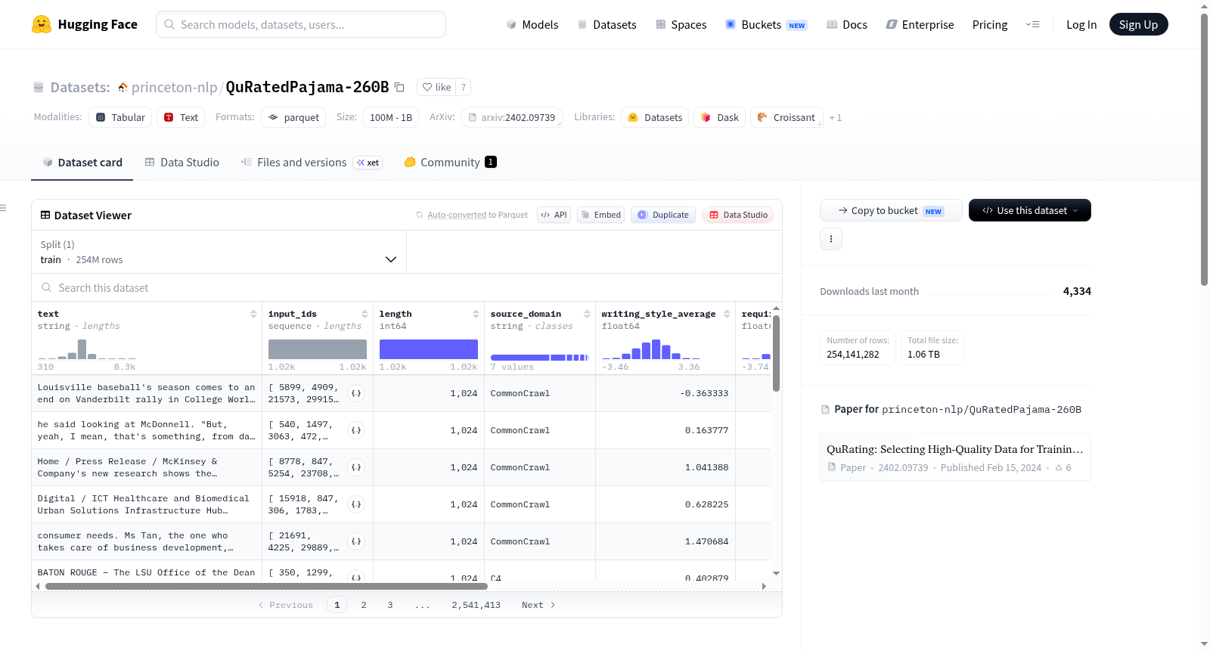Viewport: 1210px width, 651px height.
Task: Show the additional libraries via +1
Action: (836, 118)
